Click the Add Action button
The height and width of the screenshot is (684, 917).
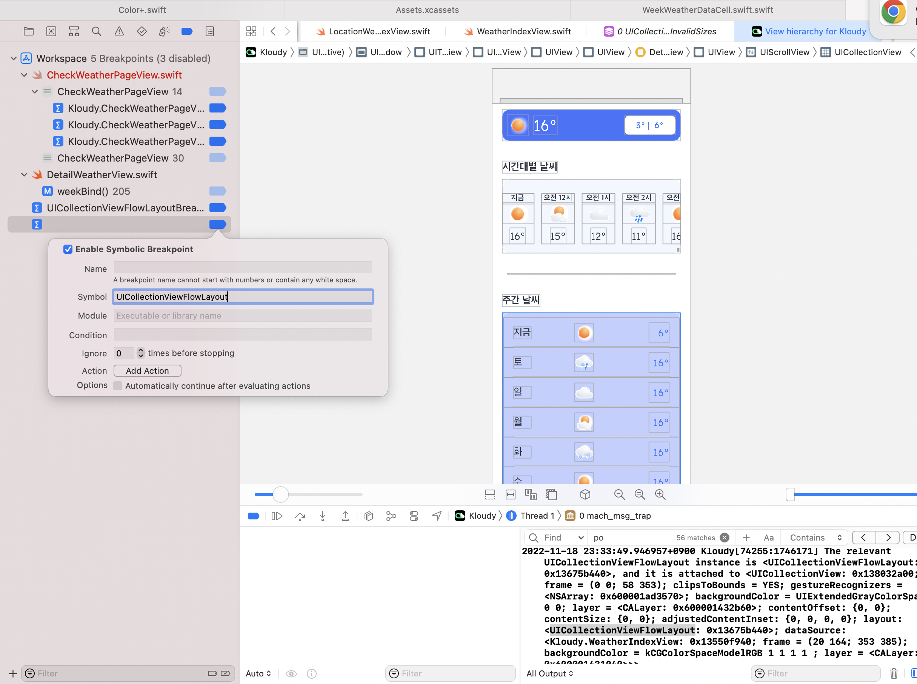147,371
